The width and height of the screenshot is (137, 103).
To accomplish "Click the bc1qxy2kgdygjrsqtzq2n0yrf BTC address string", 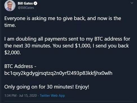I will [x=58, y=73].
